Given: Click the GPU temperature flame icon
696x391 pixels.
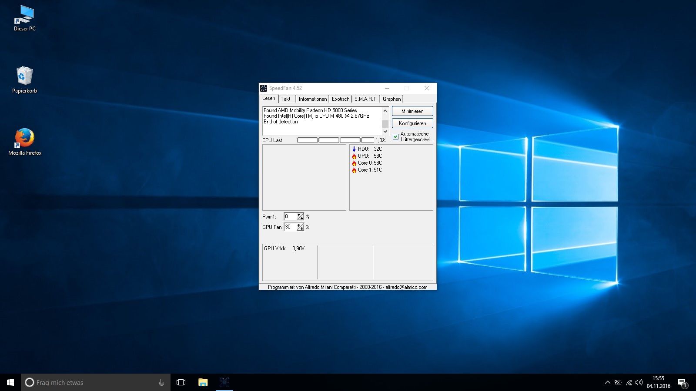Looking at the screenshot, I should (354, 156).
